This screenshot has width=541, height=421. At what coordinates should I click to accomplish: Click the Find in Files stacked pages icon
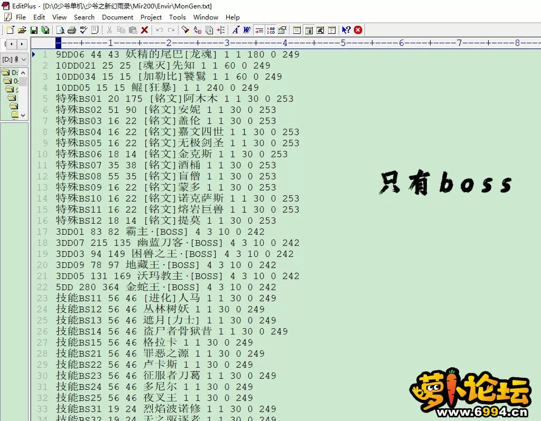coord(209,30)
